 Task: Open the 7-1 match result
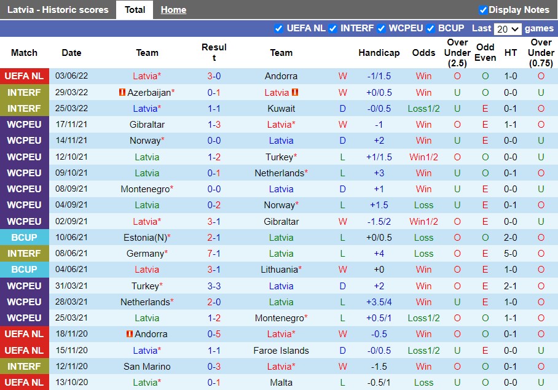click(x=214, y=254)
